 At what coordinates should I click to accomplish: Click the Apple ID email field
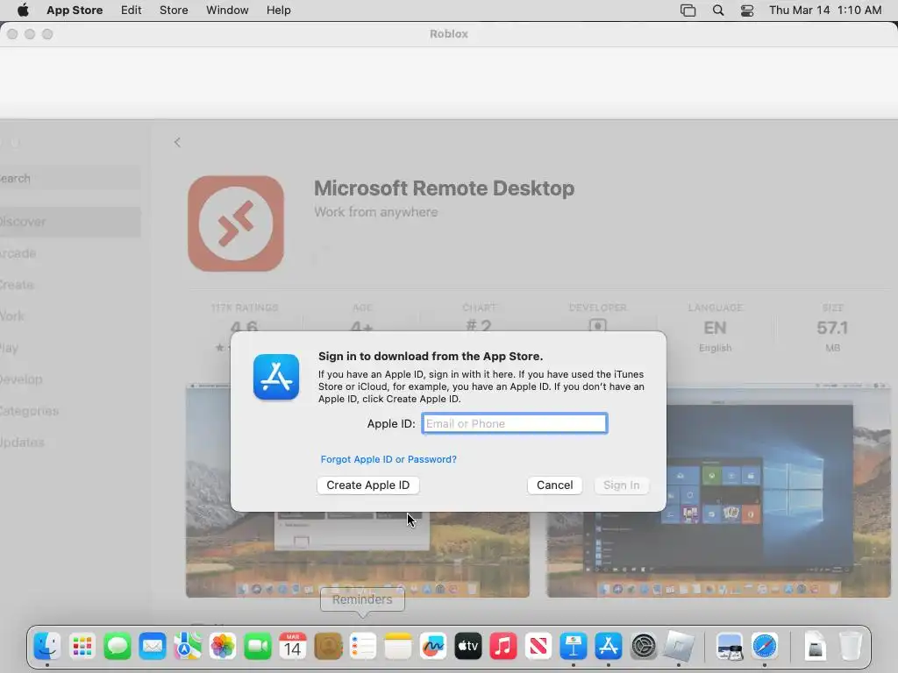pos(514,423)
